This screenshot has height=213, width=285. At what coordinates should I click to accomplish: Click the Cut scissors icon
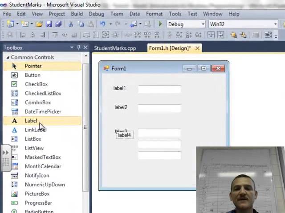click(71, 24)
